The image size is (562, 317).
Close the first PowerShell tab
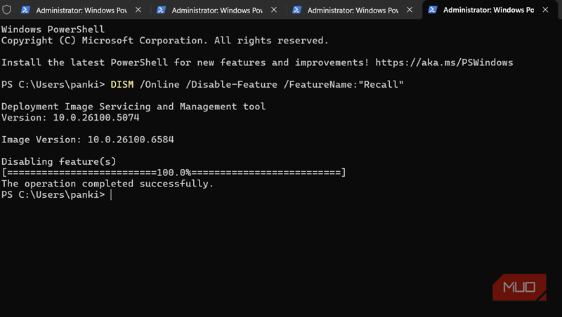pos(138,10)
